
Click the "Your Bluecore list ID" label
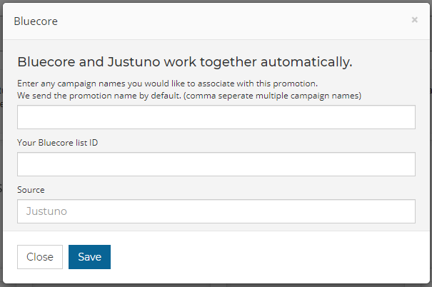[57, 143]
